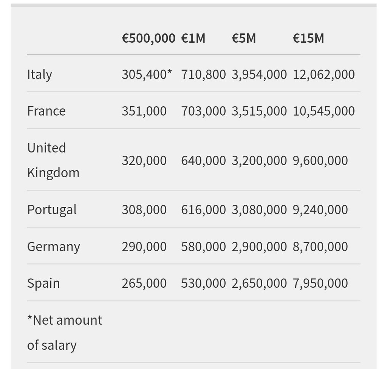Select Germany's 290,000 cell
387x369 pixels.
[144, 247]
